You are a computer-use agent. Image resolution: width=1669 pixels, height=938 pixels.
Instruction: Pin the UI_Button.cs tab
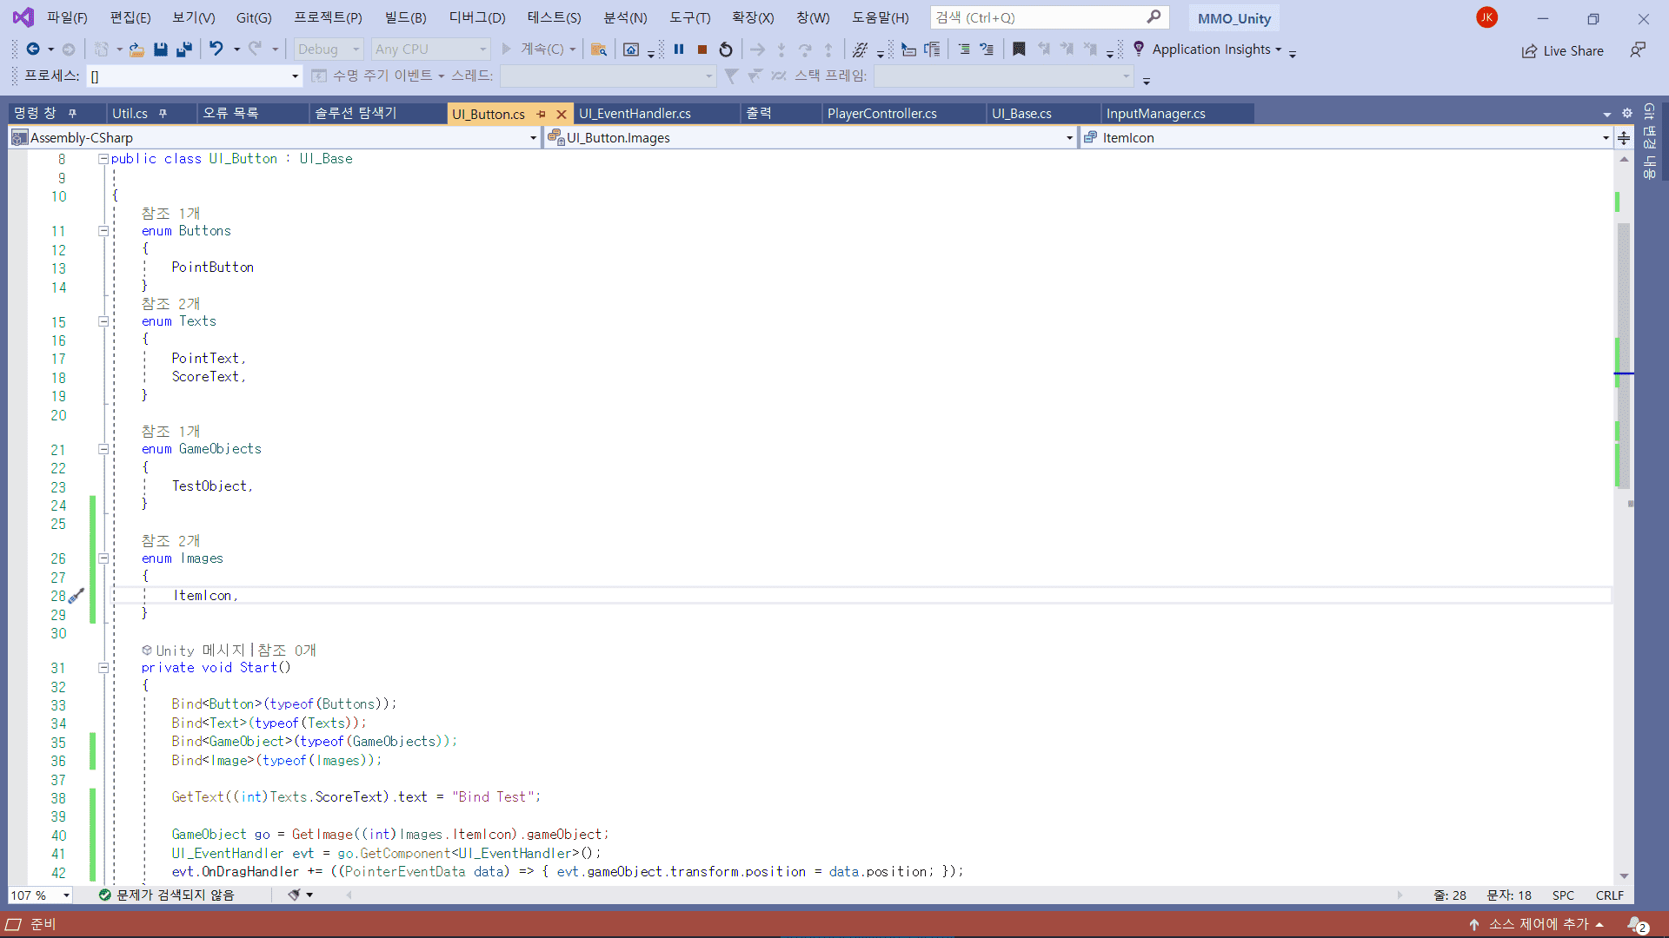(x=541, y=114)
